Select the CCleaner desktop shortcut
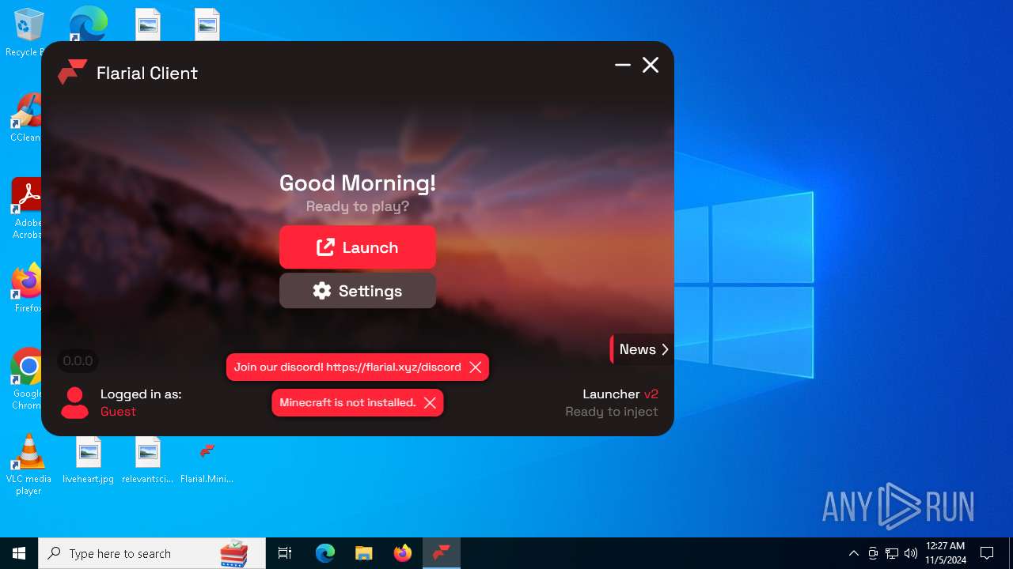Image resolution: width=1013 pixels, height=569 pixels. (x=26, y=118)
